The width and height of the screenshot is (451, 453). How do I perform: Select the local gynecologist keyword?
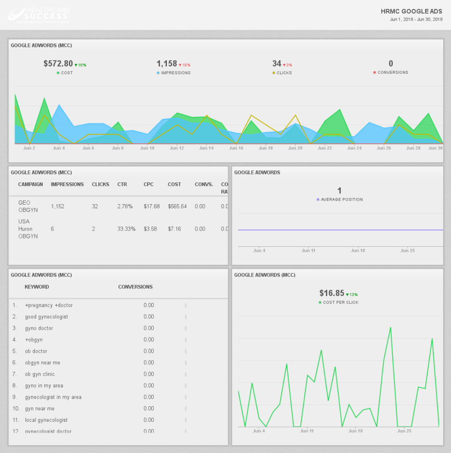pos(46,420)
